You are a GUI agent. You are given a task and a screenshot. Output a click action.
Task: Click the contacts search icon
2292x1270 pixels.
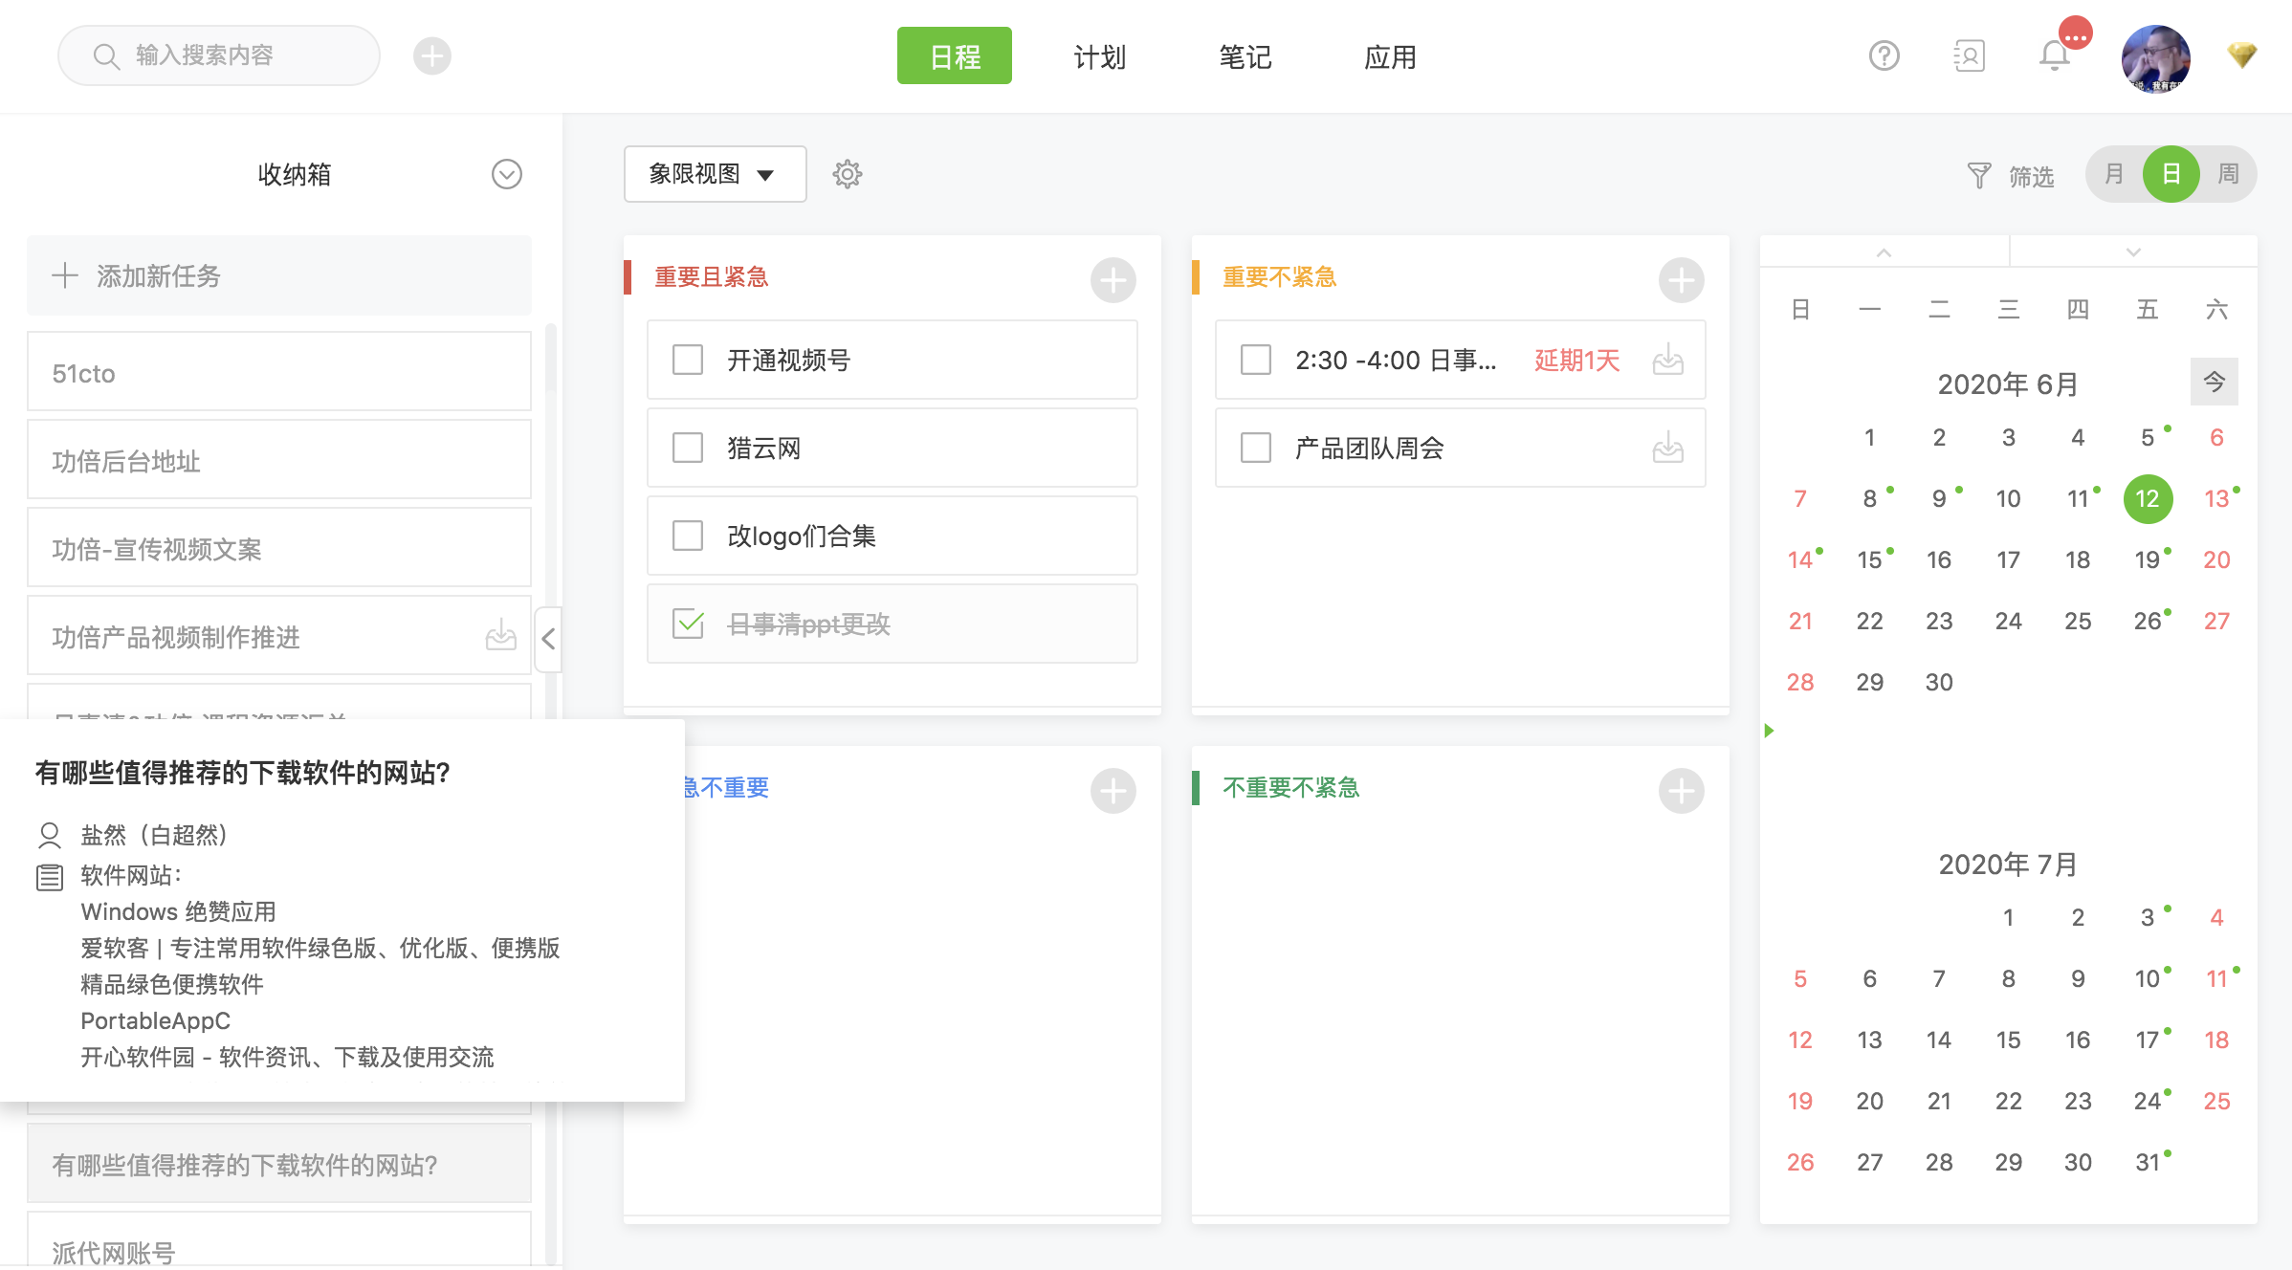tap(1969, 56)
